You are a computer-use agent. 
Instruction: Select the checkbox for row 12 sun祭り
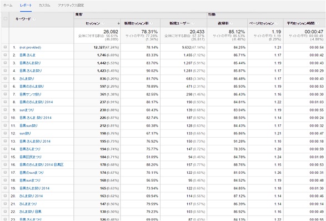(6, 133)
